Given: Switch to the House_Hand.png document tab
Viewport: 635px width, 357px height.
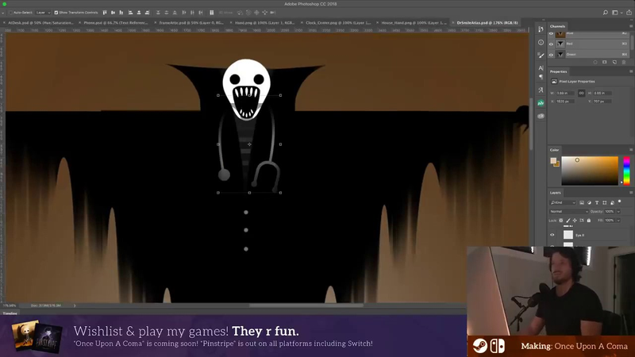Looking at the screenshot, I should pos(414,23).
